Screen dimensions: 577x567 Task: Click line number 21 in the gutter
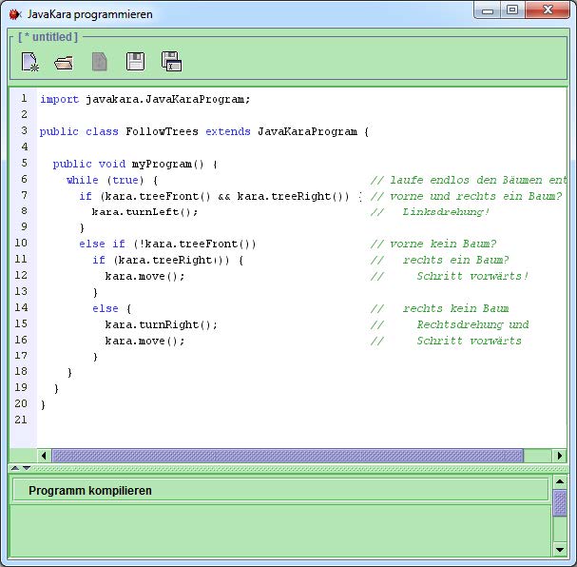(x=21, y=420)
